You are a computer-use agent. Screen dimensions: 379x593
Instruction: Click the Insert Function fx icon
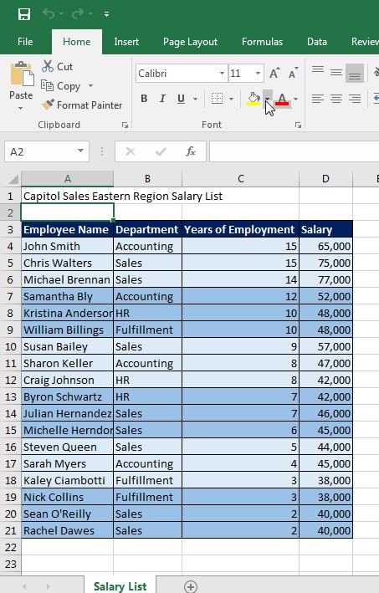(191, 151)
